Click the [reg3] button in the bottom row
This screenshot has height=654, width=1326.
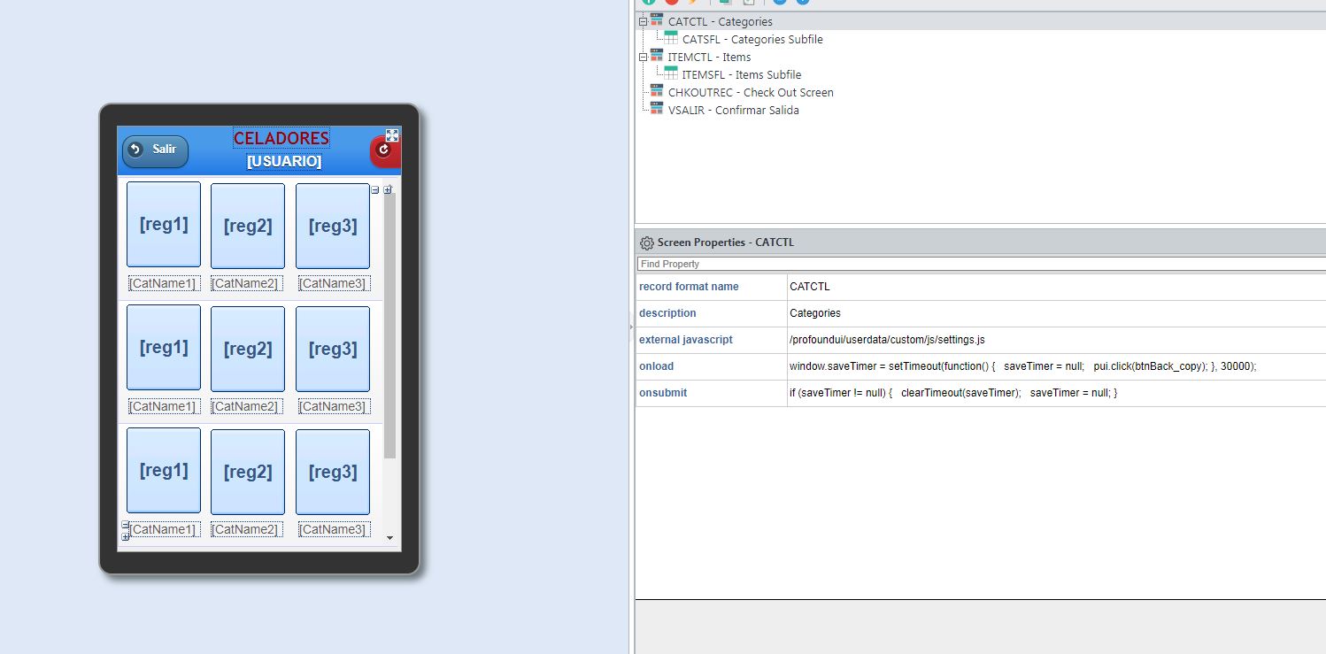click(x=333, y=472)
